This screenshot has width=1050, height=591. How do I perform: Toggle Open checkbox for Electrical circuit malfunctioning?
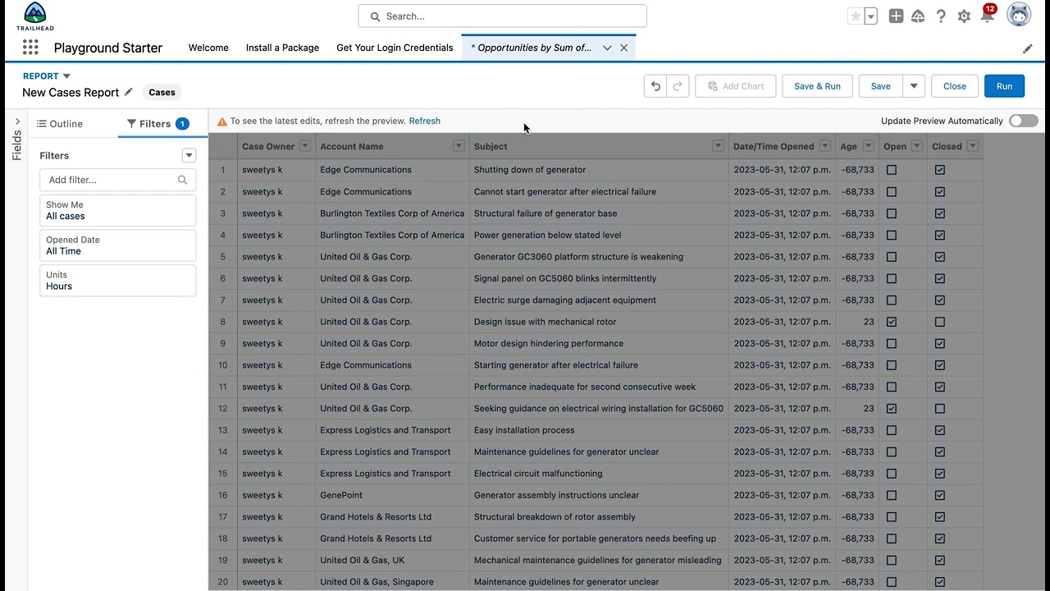point(892,474)
